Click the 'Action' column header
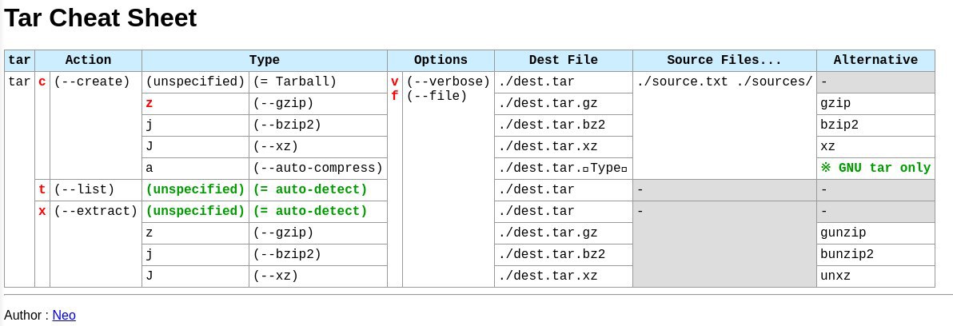This screenshot has height=326, width=953. (x=88, y=60)
